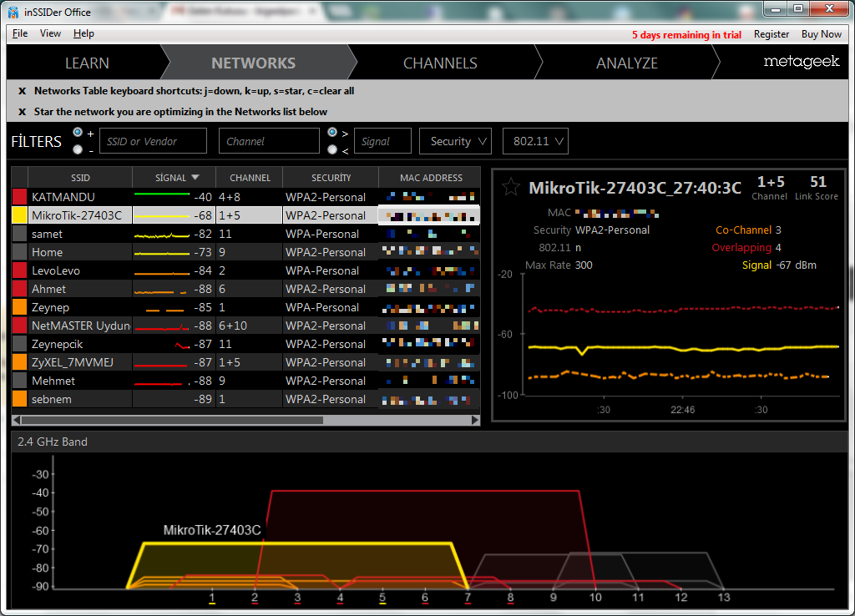Select the Mehmet network name
855x616 pixels.
(53, 381)
